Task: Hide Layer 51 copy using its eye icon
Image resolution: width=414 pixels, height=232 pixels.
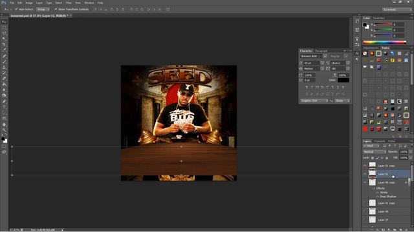Action: point(365,166)
